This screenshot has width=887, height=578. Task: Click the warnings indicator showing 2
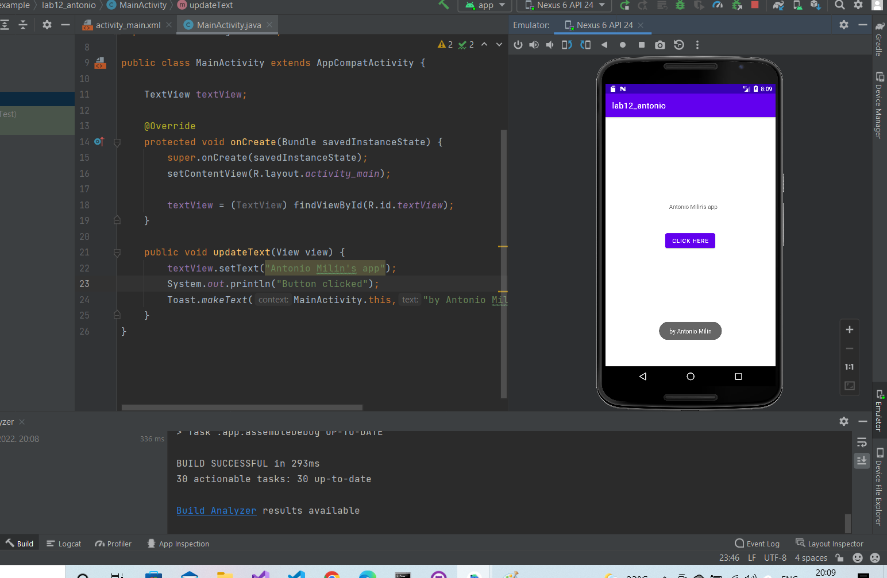pos(445,45)
